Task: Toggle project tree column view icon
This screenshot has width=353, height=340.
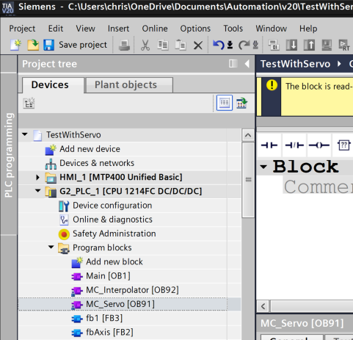Action: click(233, 64)
